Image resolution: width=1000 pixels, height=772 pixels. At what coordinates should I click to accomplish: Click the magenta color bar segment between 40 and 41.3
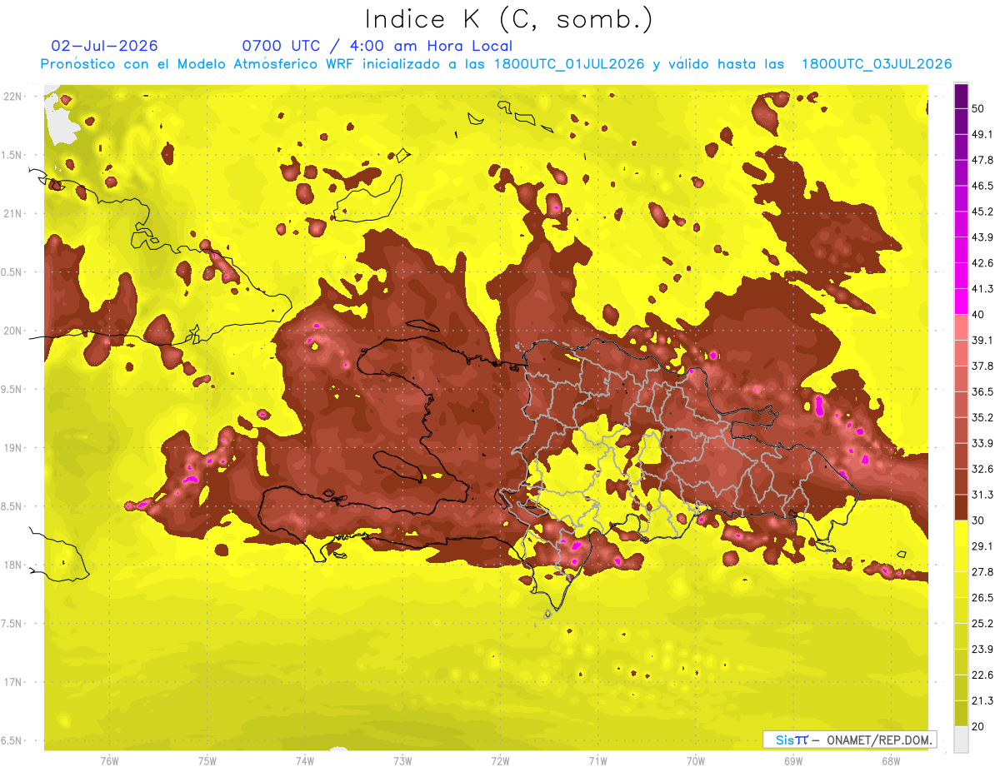[x=961, y=301]
